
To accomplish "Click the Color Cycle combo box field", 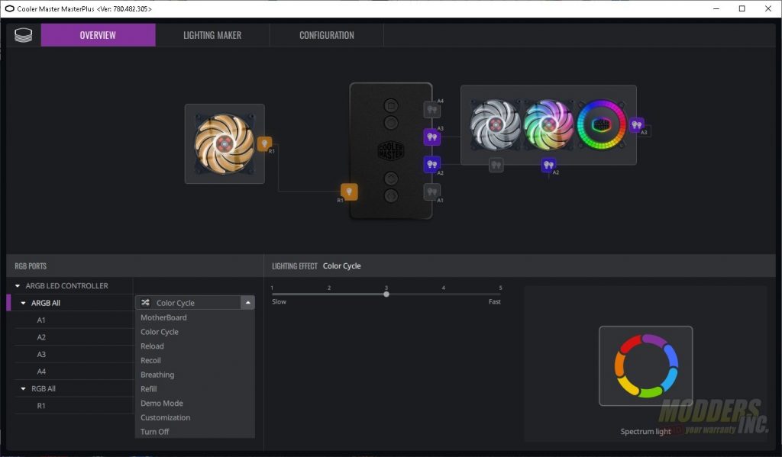I will point(195,303).
